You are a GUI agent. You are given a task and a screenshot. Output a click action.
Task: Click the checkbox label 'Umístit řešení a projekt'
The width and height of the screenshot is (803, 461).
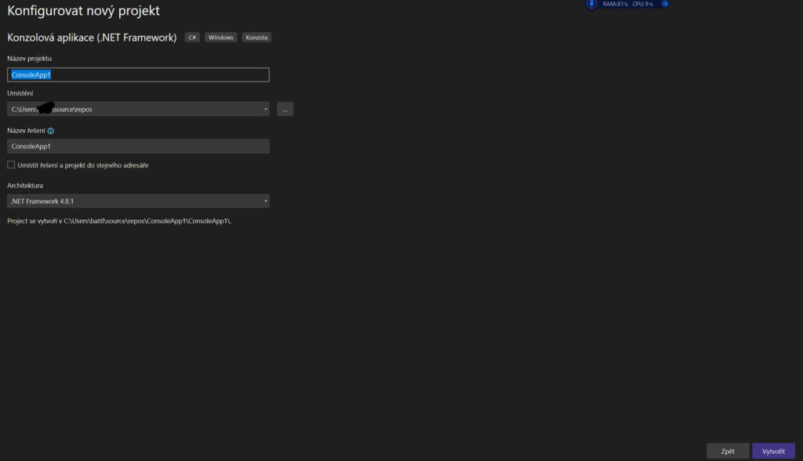tap(82, 165)
